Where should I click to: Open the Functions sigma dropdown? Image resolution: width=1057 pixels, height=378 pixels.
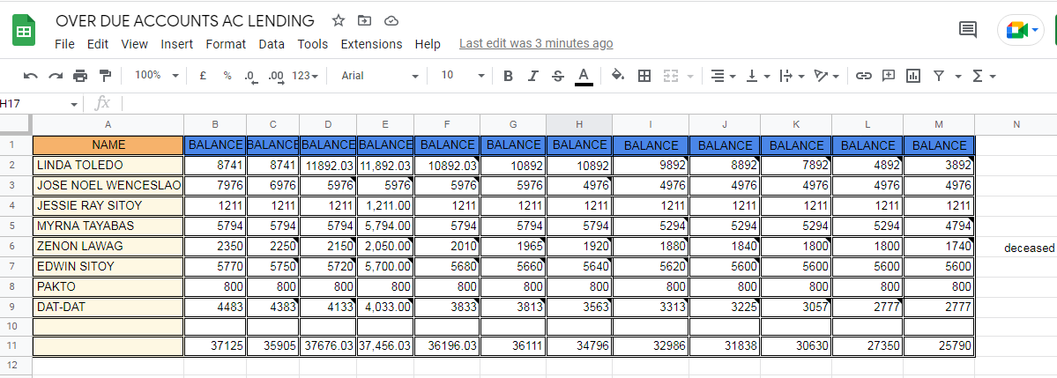click(x=984, y=76)
